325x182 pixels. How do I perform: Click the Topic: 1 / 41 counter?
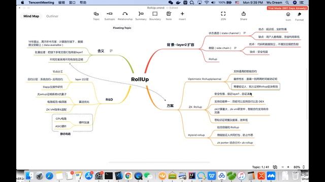coord(261,167)
